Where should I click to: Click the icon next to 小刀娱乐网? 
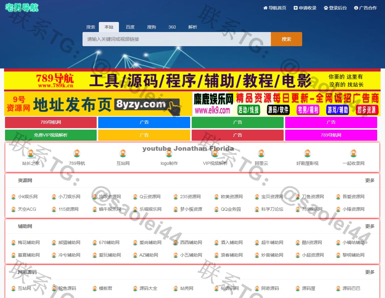coord(54,197)
